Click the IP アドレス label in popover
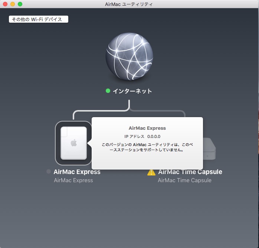Screen dimensions: 259x248 coord(134,136)
